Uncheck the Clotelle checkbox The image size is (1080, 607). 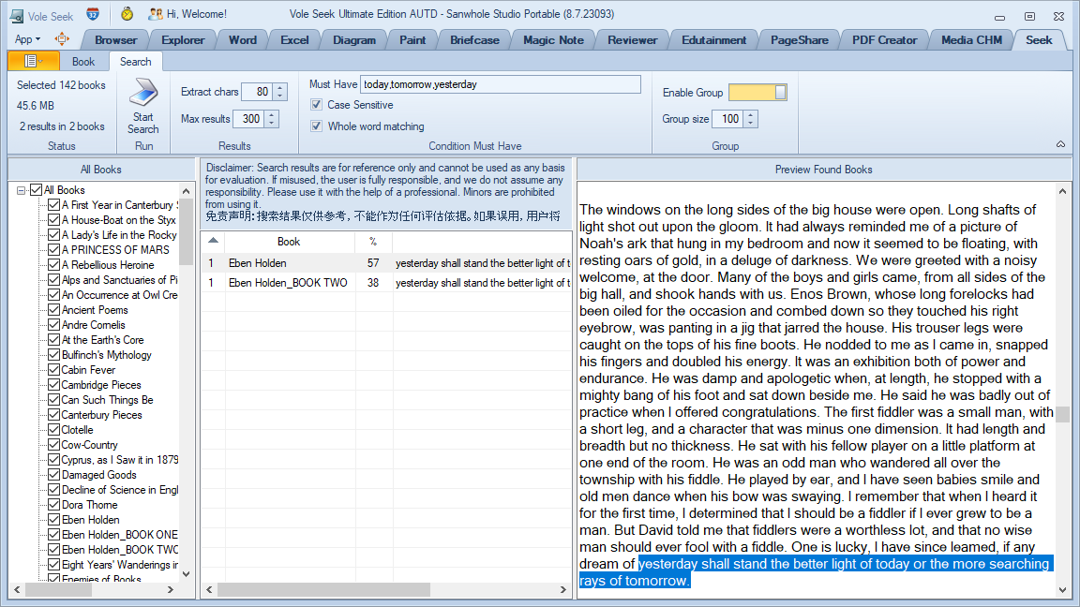point(53,429)
